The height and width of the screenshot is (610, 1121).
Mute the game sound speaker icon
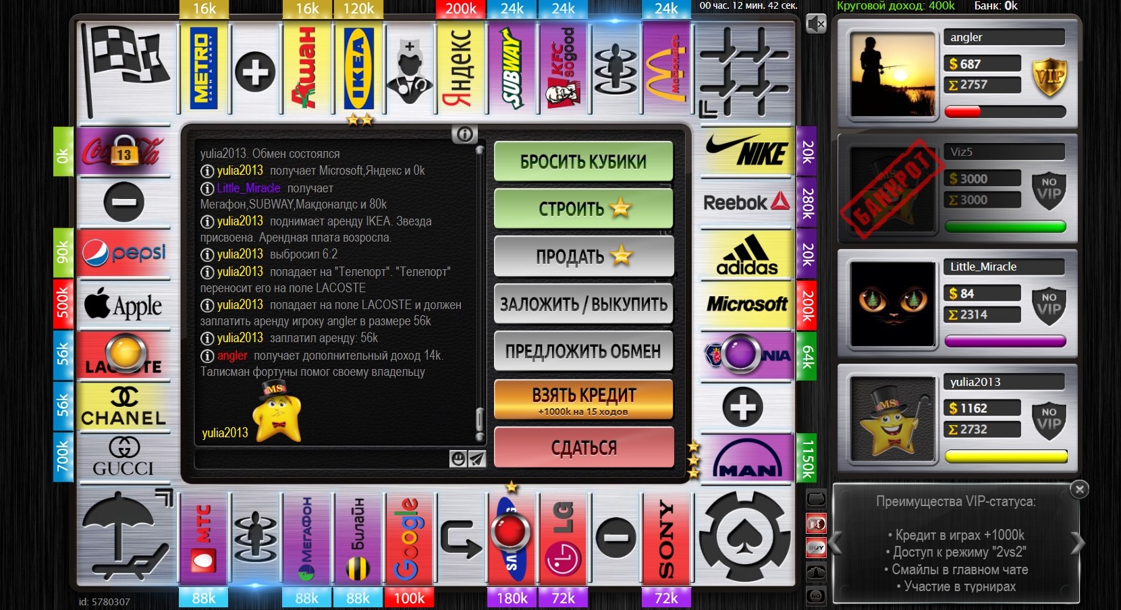pyautogui.click(x=815, y=24)
